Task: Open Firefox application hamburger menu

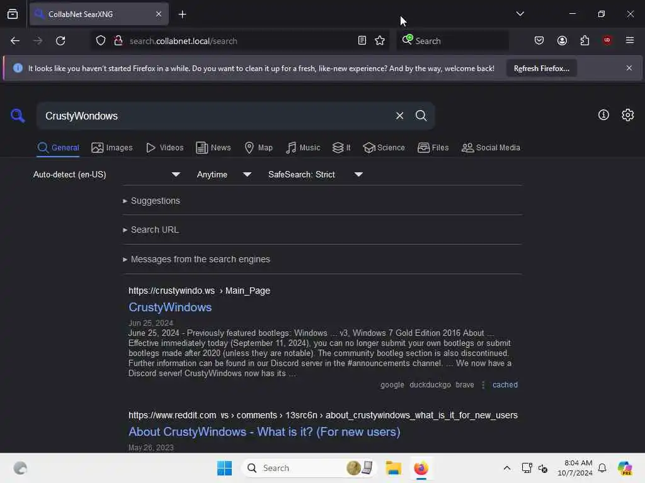Action: pos(630,40)
